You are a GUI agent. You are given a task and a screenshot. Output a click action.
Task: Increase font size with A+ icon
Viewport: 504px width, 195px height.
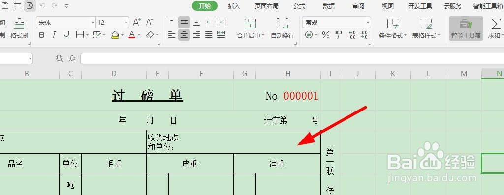click(137, 22)
